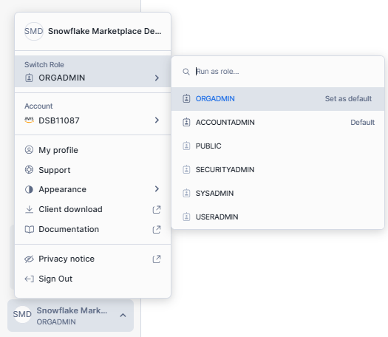388x337 pixels.
Task: Click the AWS logo icon next to DSB11087
Action: [29, 120]
